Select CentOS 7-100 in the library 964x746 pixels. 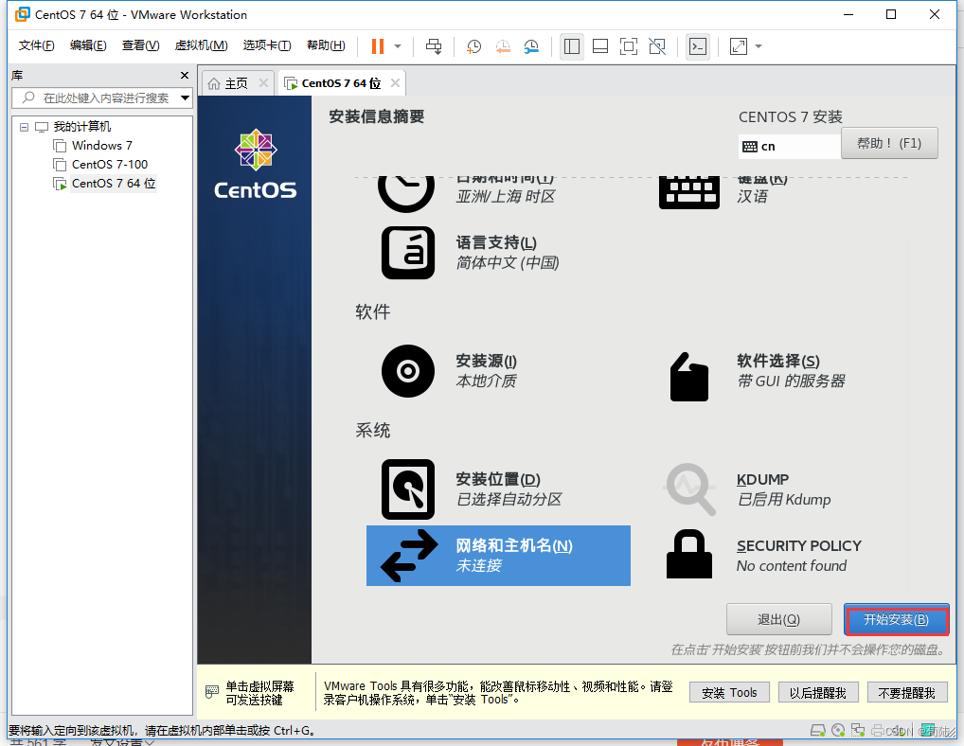click(x=110, y=165)
